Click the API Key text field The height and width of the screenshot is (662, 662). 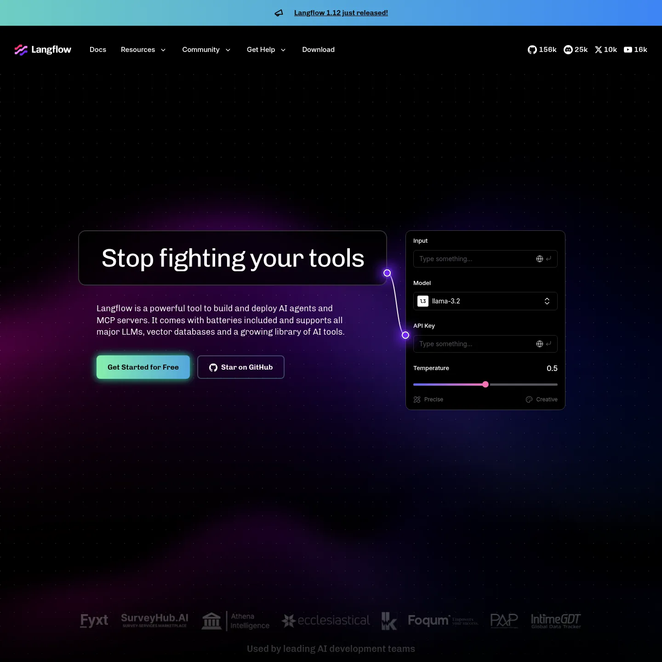coord(485,344)
